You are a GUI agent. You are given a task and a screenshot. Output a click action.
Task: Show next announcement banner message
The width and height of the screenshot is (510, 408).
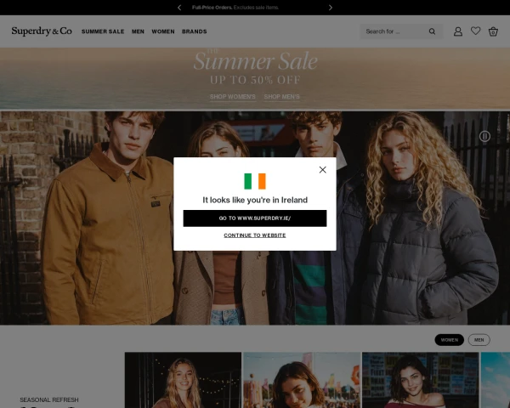click(x=331, y=8)
